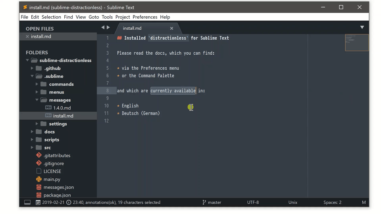This screenshot has height=214, width=381.
Task: Click the Python icon beside main.py
Action: point(38,179)
